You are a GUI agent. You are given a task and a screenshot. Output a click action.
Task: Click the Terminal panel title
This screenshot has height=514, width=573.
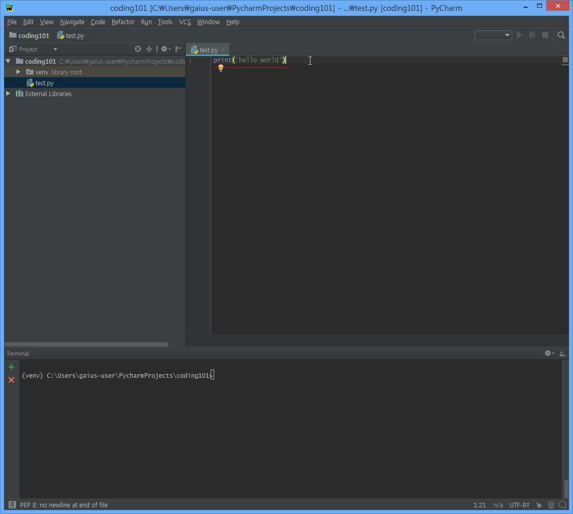point(18,354)
